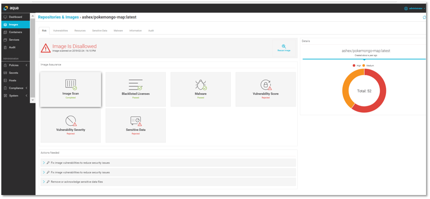The image size is (430, 199).
Task: Click the refresh icon at top right
Action: [x=424, y=17]
